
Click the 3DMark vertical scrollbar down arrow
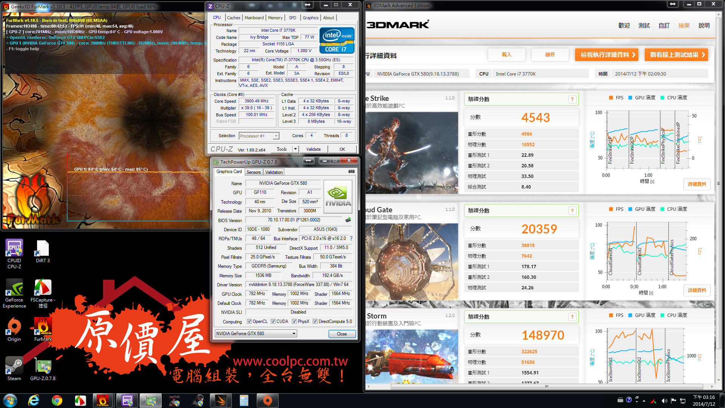(719, 380)
